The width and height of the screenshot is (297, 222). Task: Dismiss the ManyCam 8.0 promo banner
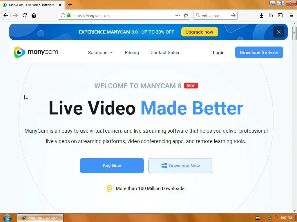[279, 32]
